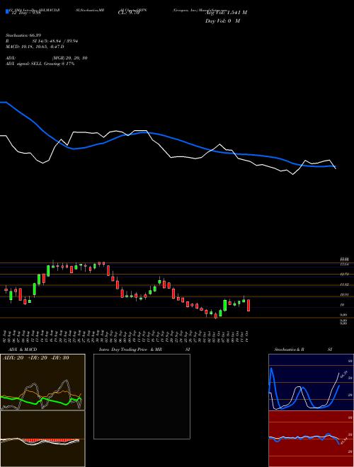Screen dimensions: 354x467
Task: Click the tall green candle at 16 Aug
Action: pos(48,271)
